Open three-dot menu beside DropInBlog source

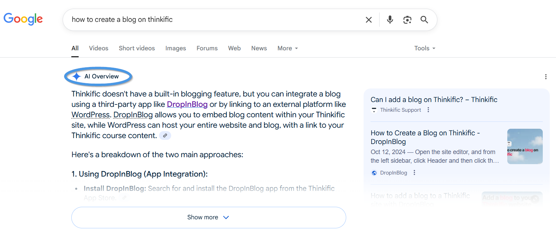(x=414, y=173)
